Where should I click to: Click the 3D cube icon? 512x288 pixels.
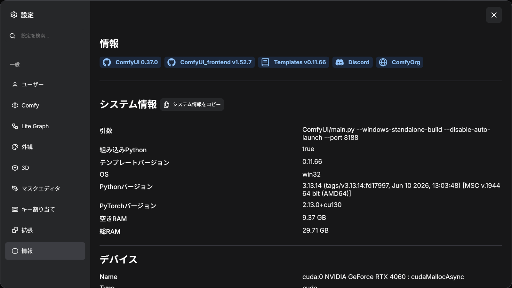(x=15, y=168)
